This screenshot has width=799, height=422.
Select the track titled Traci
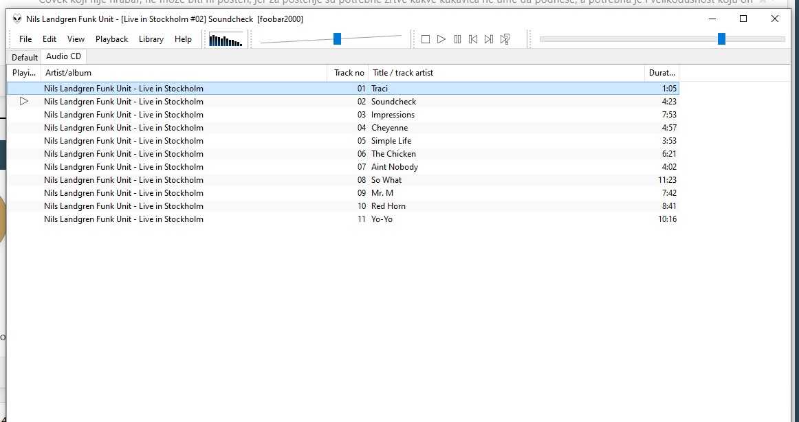380,89
